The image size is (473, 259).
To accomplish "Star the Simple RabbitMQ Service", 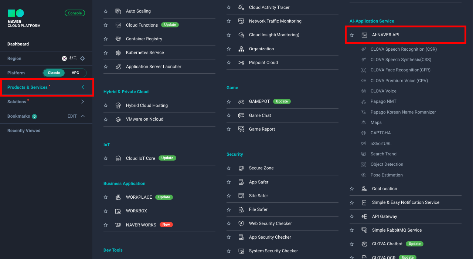I will tap(352, 231).
